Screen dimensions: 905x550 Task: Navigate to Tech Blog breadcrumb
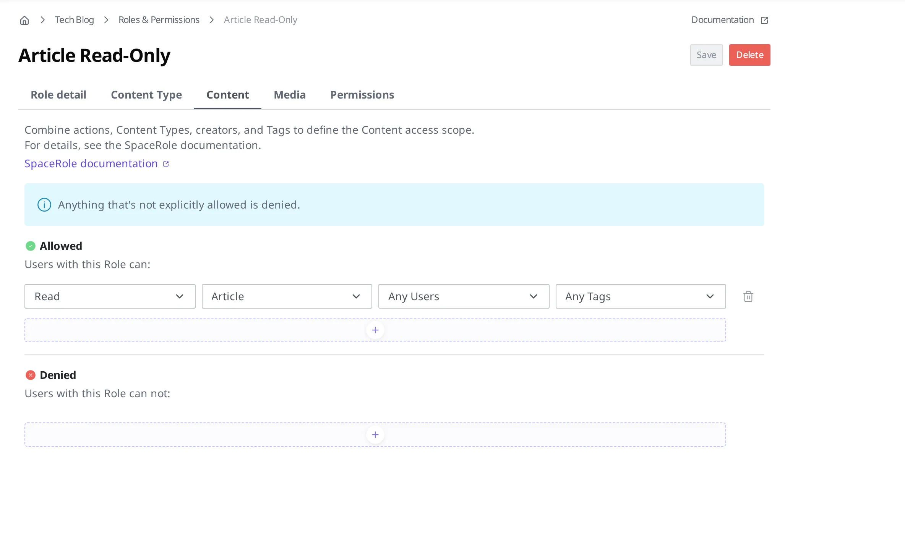point(75,20)
